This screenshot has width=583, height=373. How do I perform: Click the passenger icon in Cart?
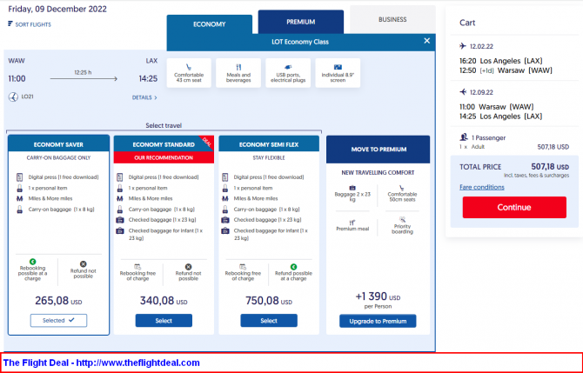tap(463, 137)
